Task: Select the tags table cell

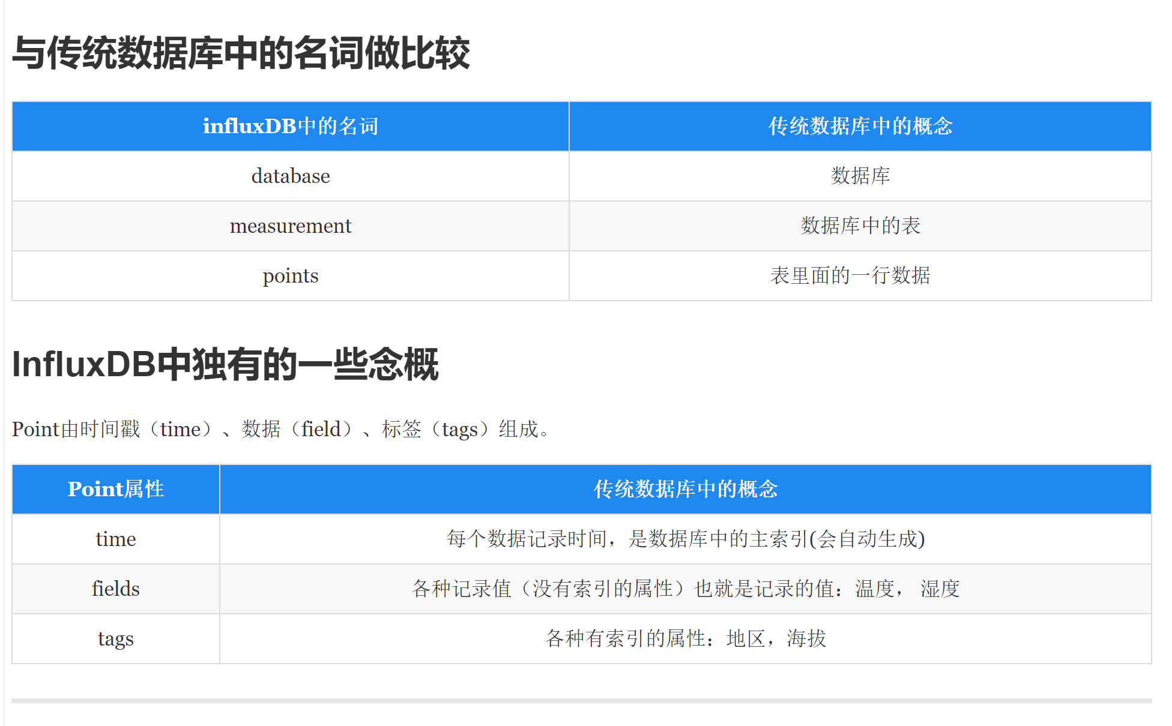Action: click(x=116, y=638)
